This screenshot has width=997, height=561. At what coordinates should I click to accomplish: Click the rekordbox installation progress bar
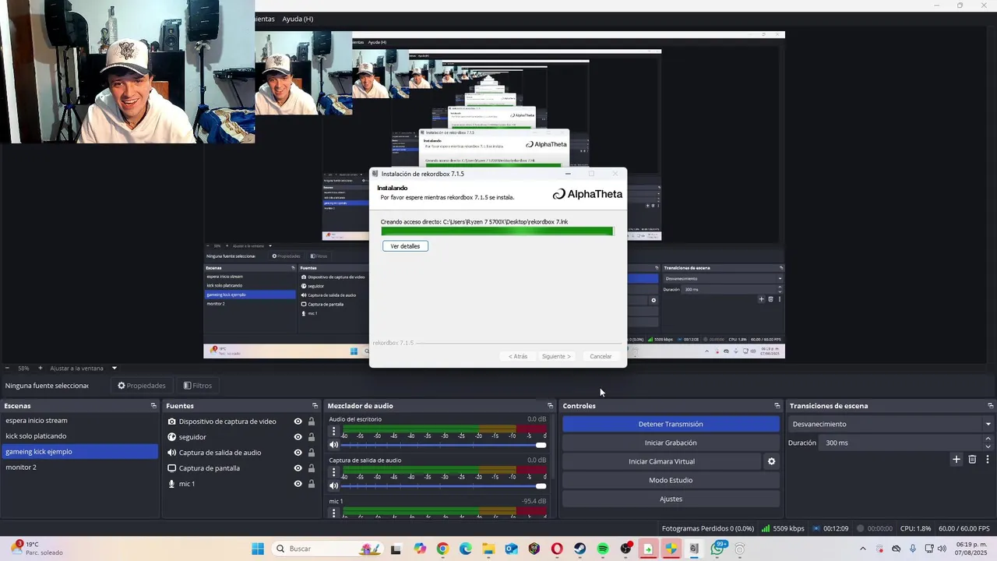click(497, 231)
